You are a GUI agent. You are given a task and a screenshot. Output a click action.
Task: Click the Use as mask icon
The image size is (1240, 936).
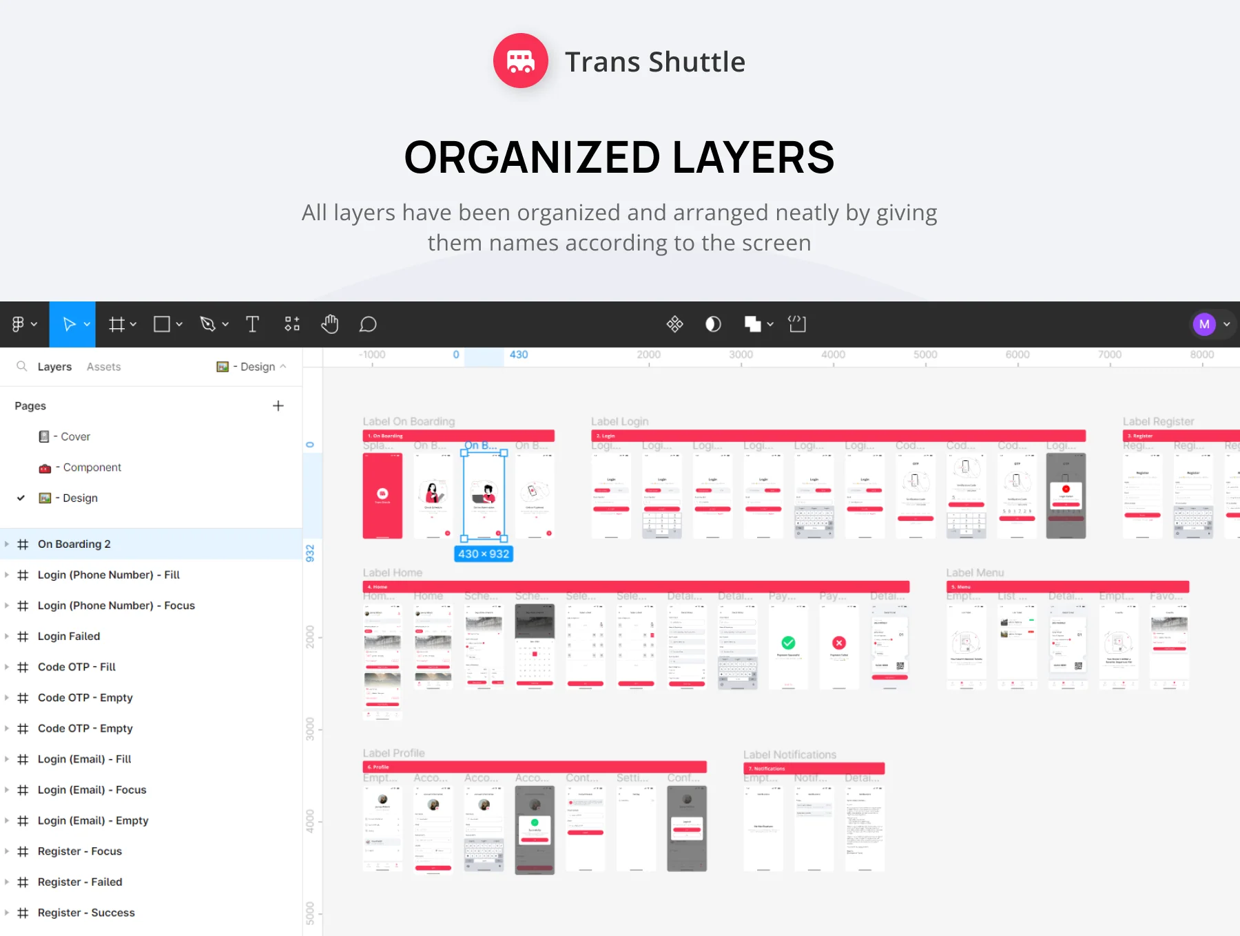(x=714, y=324)
